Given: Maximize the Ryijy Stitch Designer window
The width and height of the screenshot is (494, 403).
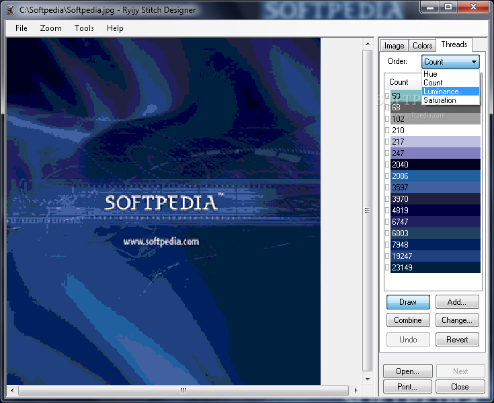Looking at the screenshot, I should pyautogui.click(x=448, y=7).
